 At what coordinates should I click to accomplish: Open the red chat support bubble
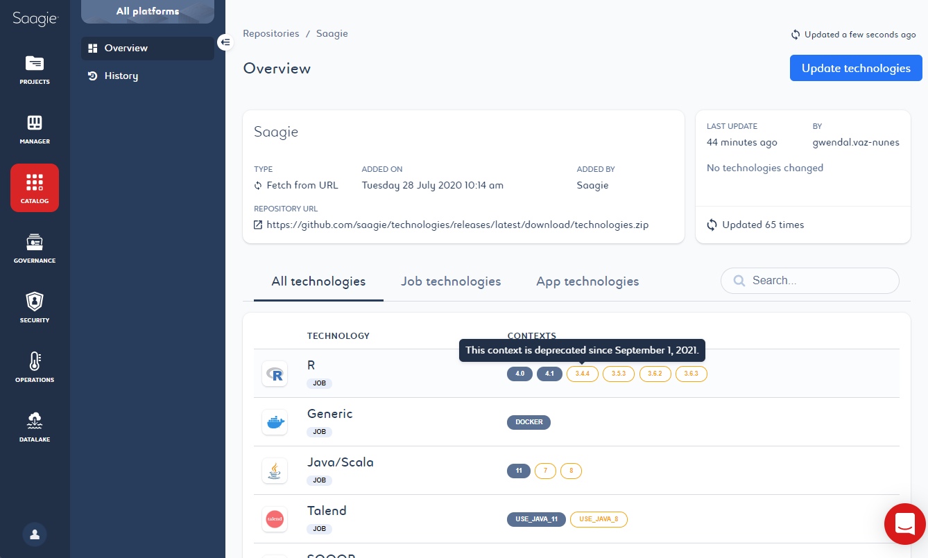click(905, 523)
